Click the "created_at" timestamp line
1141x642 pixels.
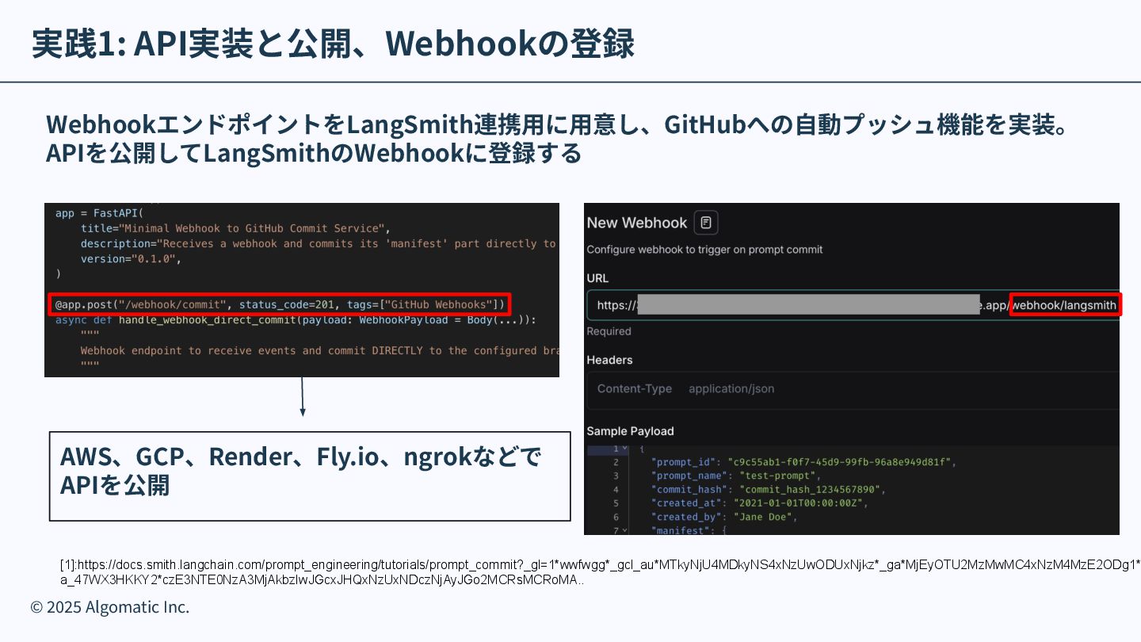coord(761,503)
